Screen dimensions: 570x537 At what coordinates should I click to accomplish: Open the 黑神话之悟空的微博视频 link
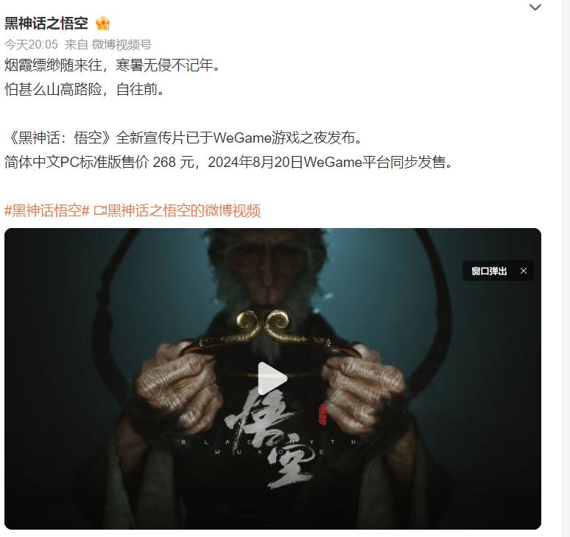(184, 210)
